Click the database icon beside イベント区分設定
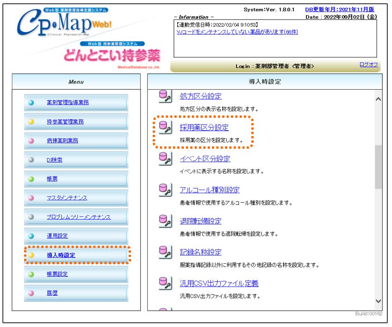392x327 pixels. pyautogui.click(x=165, y=158)
